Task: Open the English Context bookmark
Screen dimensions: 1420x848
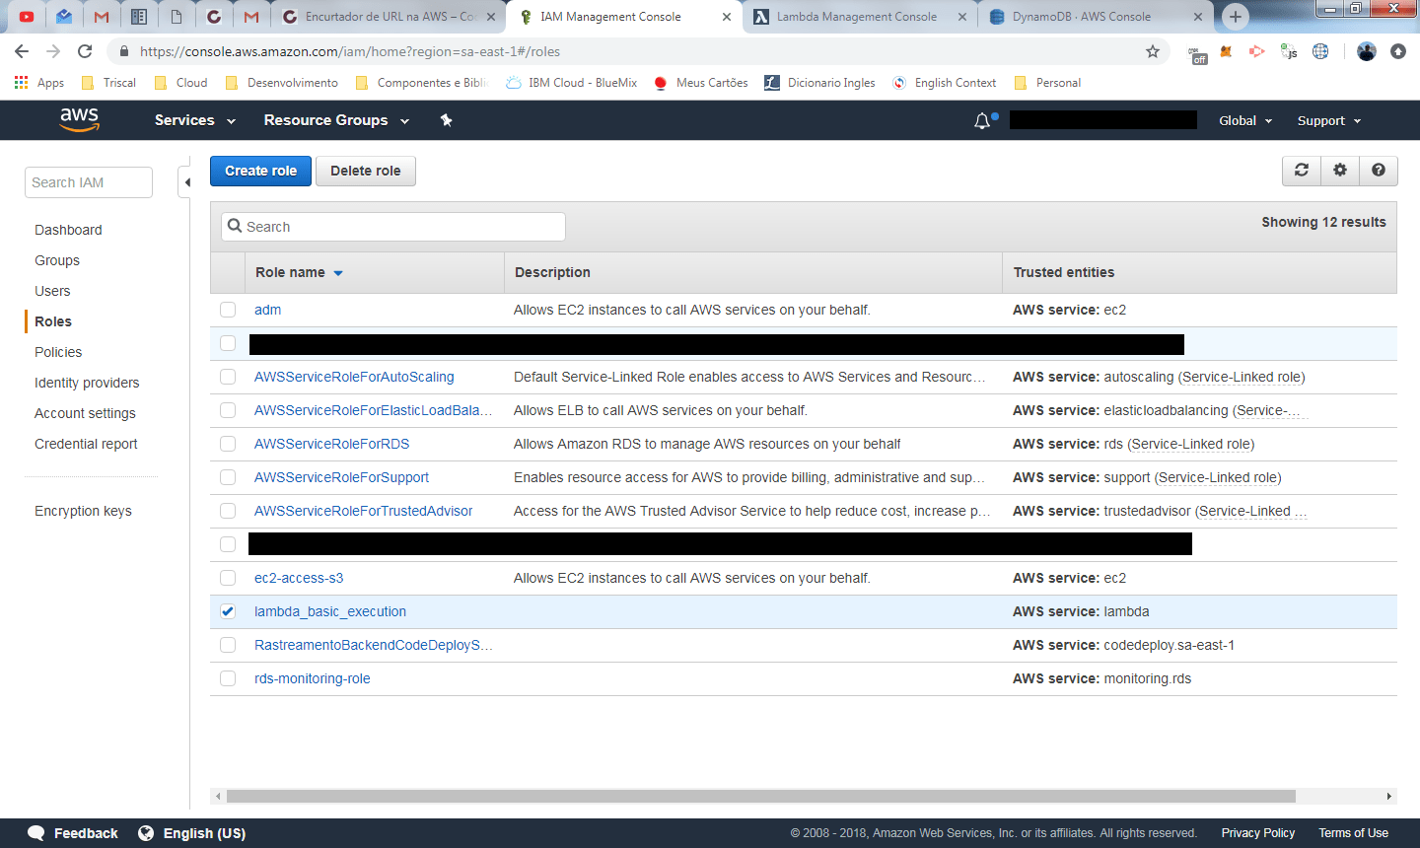Action: click(x=944, y=83)
